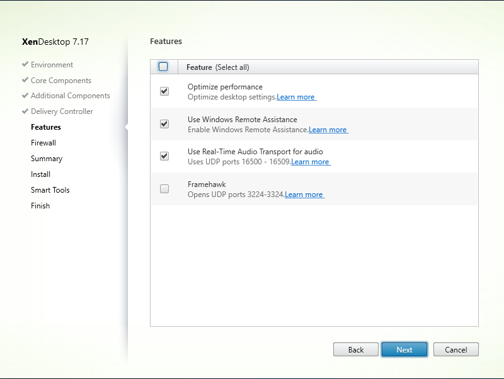Image resolution: width=504 pixels, height=379 pixels.
Task: Open Learn more link for Remote Assistance
Action: (328, 130)
